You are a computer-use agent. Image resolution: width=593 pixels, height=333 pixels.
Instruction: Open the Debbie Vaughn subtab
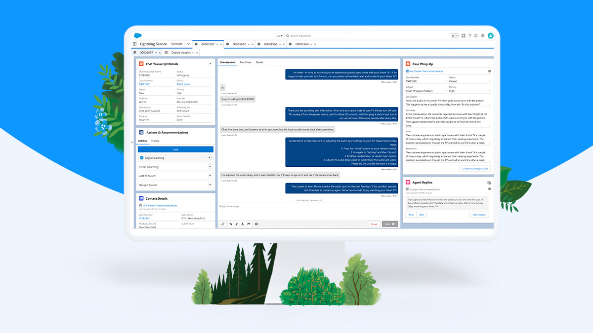click(181, 52)
